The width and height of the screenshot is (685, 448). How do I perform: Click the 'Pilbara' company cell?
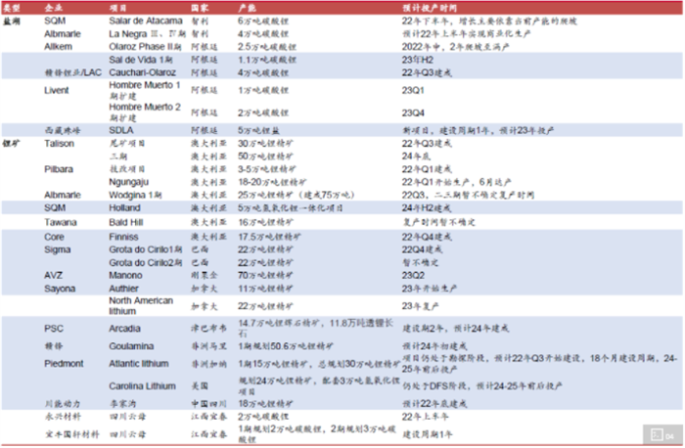(x=59, y=169)
